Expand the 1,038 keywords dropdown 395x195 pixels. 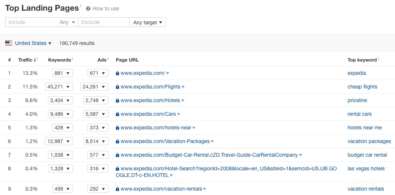coord(61,155)
